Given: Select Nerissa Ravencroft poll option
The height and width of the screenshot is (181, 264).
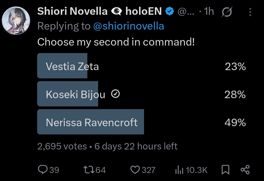Looking at the screenshot, I should [x=92, y=122].
